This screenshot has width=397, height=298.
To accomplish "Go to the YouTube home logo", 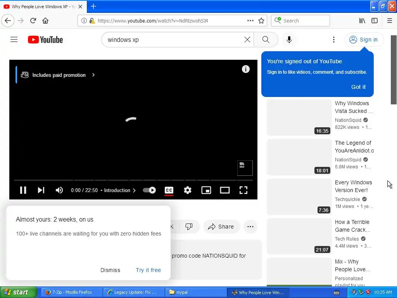I will (x=45, y=40).
